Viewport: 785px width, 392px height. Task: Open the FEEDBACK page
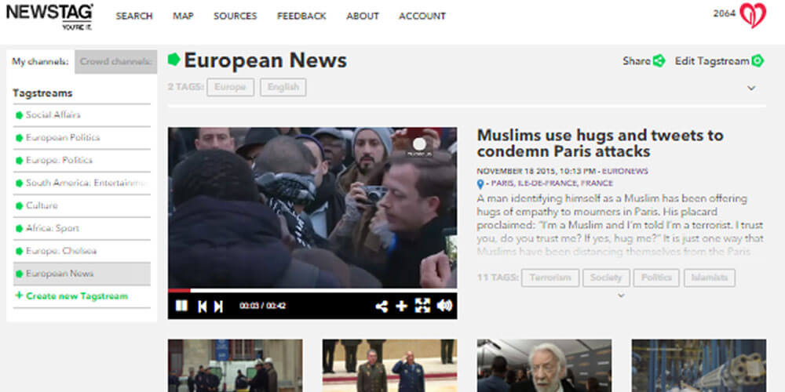coord(301,16)
